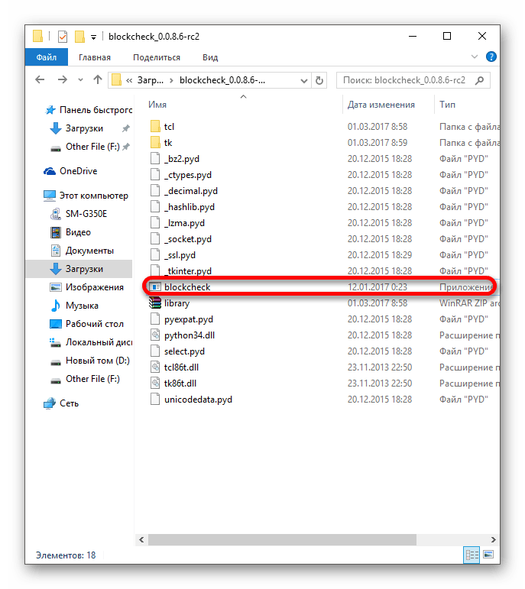Viewport: 525px width, 589px height.
Task: Go up one folder level
Action: pyautogui.click(x=98, y=79)
